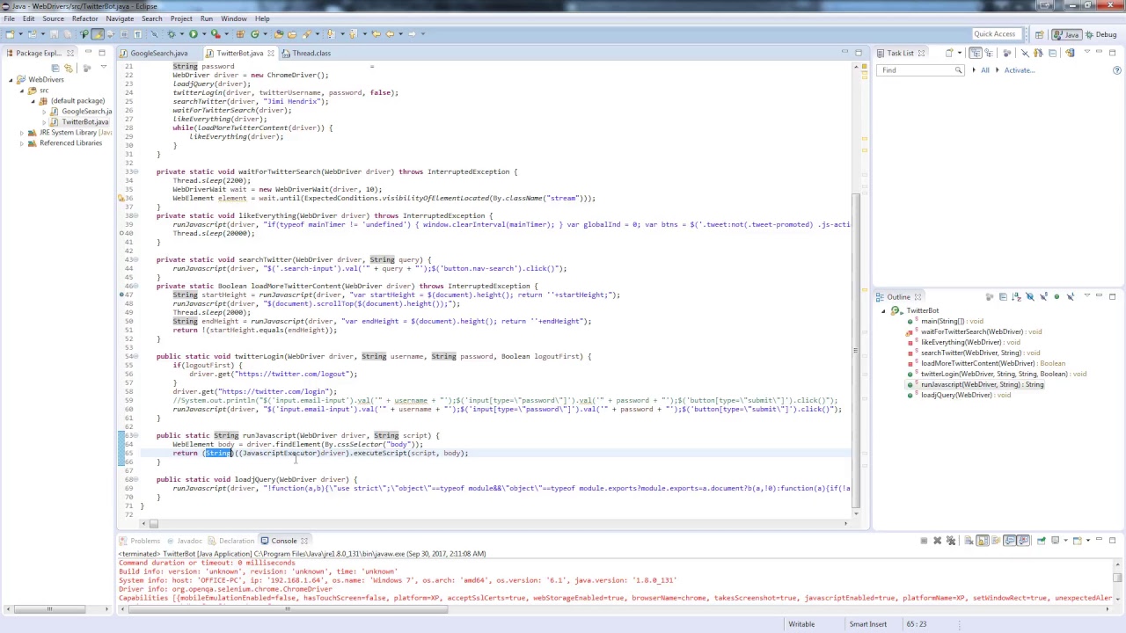This screenshot has width=1126, height=633.
Task: Click the Open Type toolbar icon
Action: pyautogui.click(x=278, y=33)
